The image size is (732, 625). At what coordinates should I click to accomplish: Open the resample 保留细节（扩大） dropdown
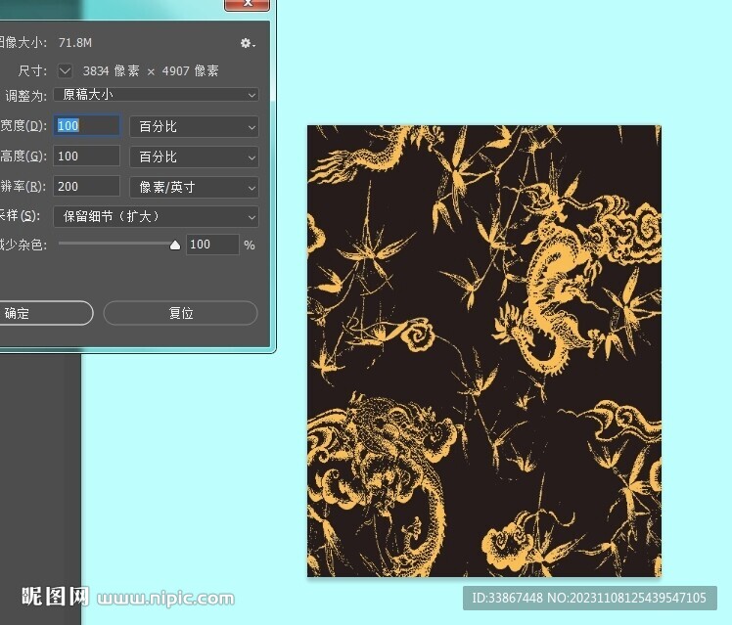156,216
